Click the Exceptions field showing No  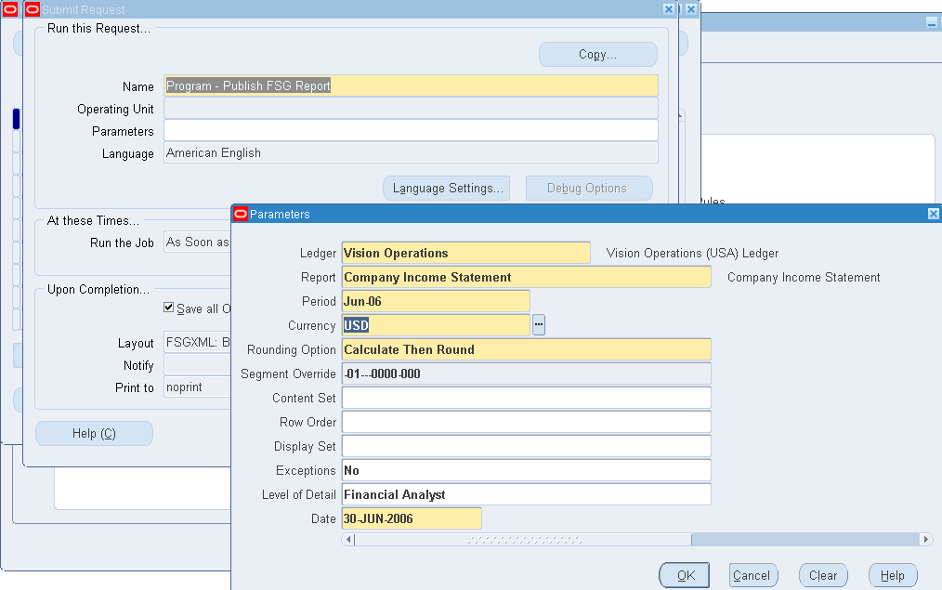point(526,470)
